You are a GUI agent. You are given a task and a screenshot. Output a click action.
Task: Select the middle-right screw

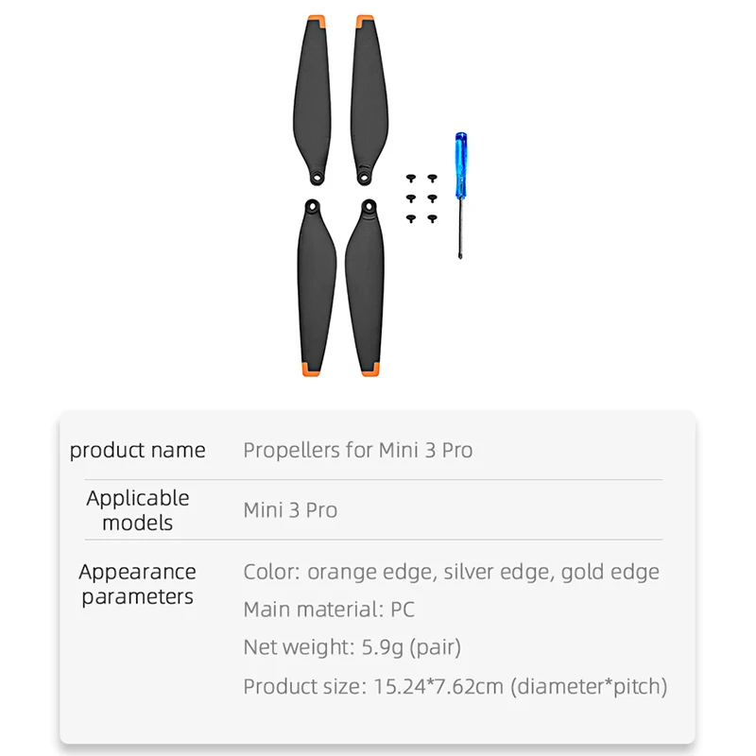[x=432, y=198]
